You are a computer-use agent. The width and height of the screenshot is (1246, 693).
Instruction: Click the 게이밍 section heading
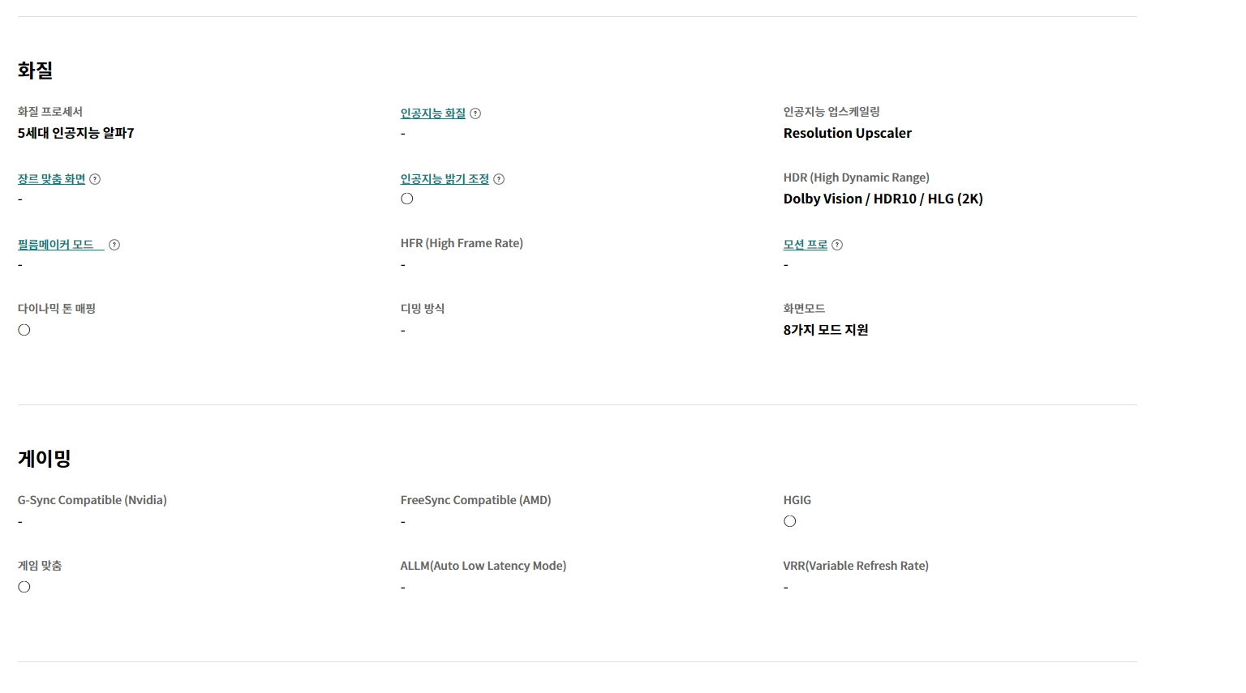45,459
